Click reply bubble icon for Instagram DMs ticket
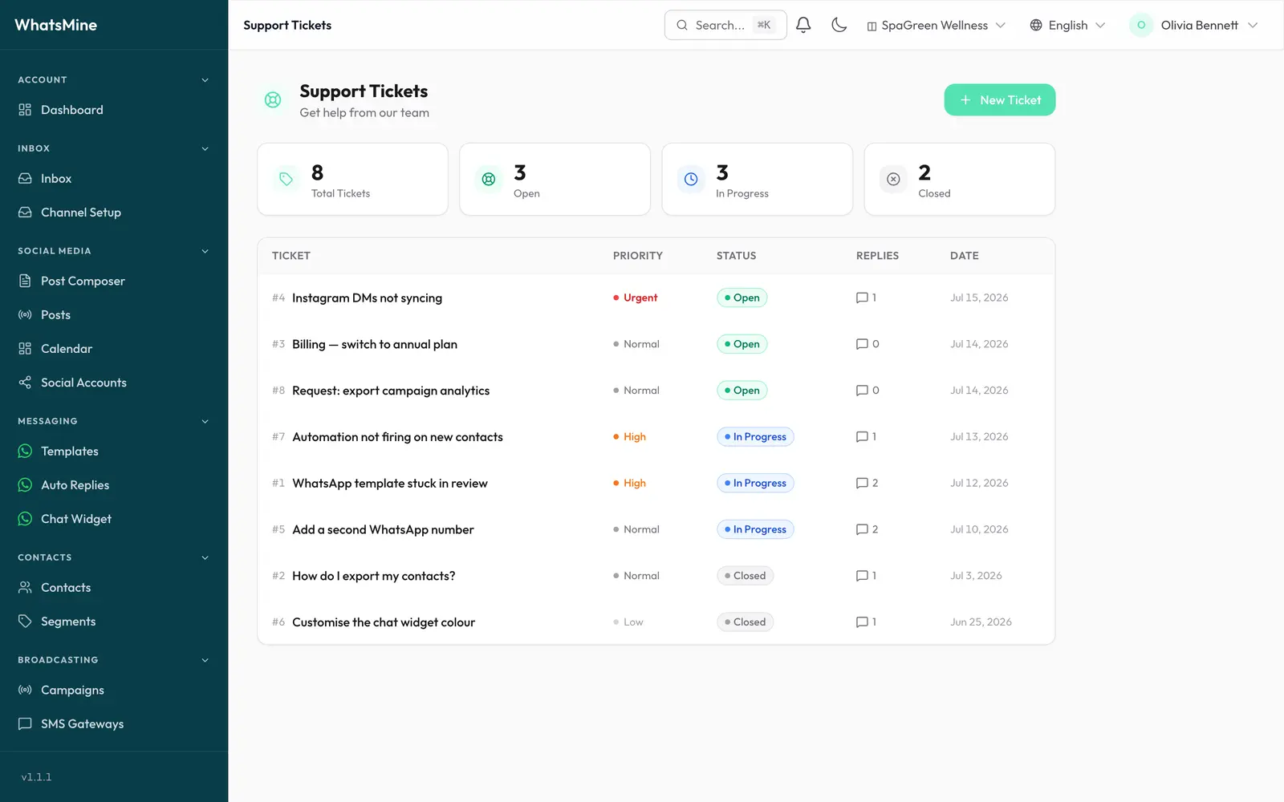This screenshot has width=1284, height=802. (x=862, y=298)
